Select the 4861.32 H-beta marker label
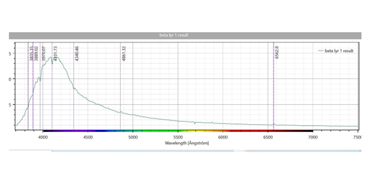The image size is (372, 169). pyautogui.click(x=124, y=53)
